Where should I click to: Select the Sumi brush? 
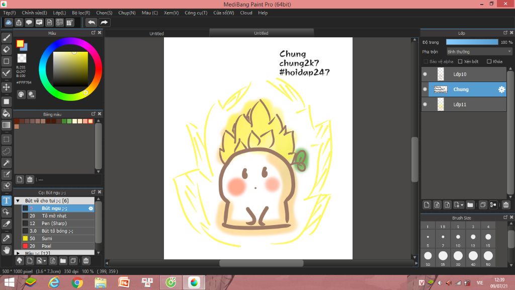point(58,238)
